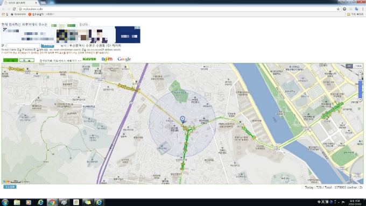Click the grey extension icon beside translate
The height and width of the screenshot is (206, 366).
pyautogui.click(x=350, y=9)
